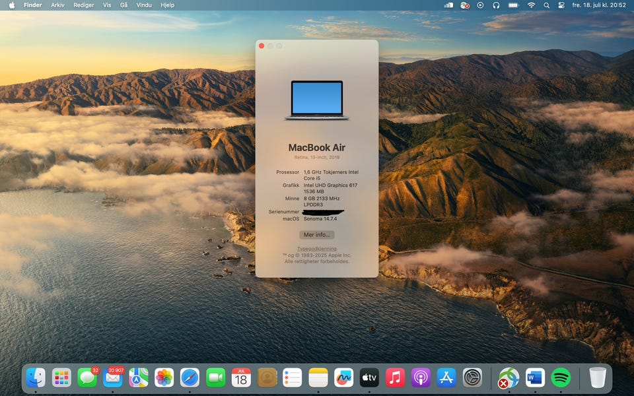
Task: Open Mail from the Dock
Action: pos(113,378)
